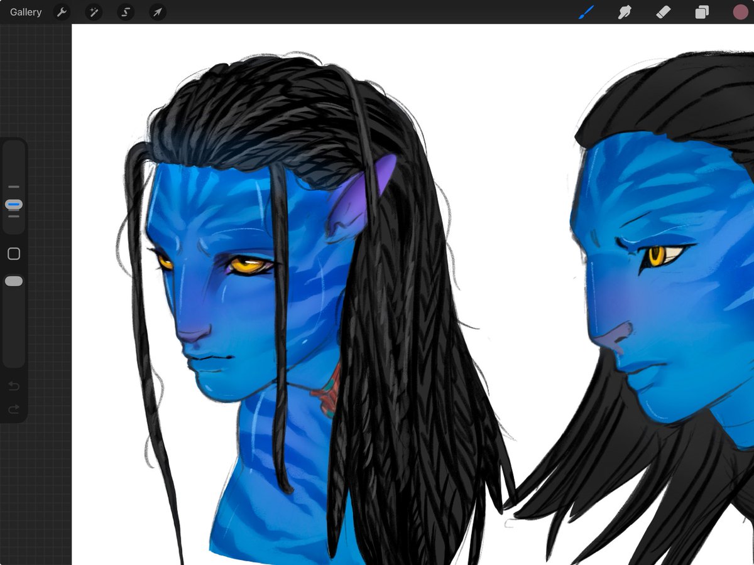
Task: Open the Adjustments magic wand menu
Action: [94, 12]
